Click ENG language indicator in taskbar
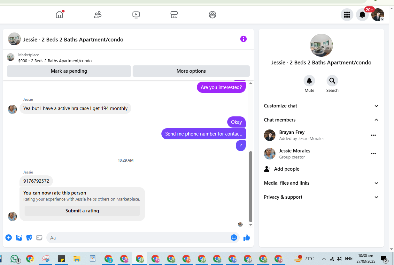 point(349,259)
